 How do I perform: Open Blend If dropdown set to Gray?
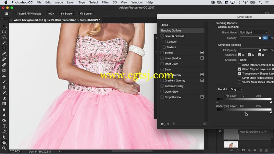pyautogui.click(x=236, y=89)
